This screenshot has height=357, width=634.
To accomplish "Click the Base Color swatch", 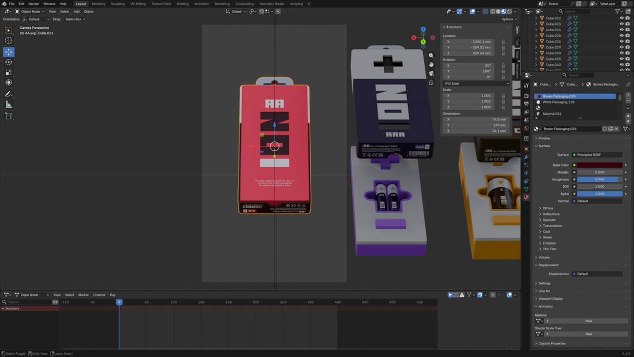I will [x=599, y=165].
